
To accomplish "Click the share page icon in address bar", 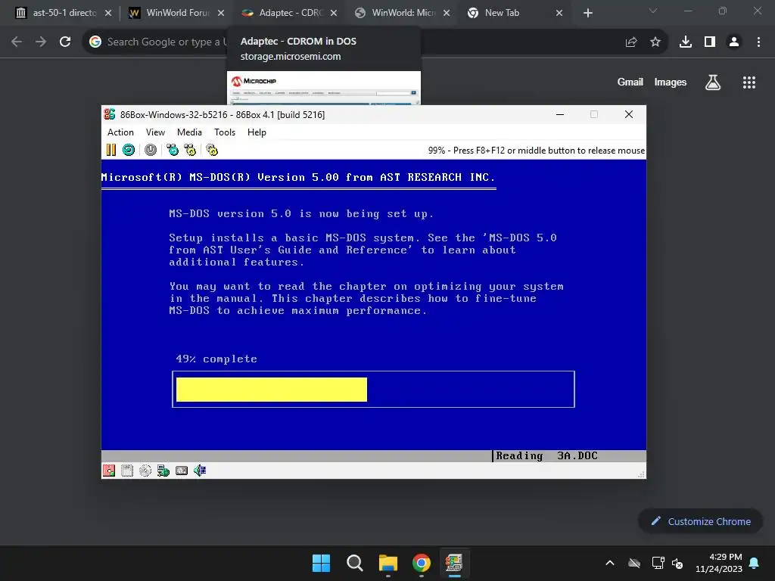I will coord(631,42).
